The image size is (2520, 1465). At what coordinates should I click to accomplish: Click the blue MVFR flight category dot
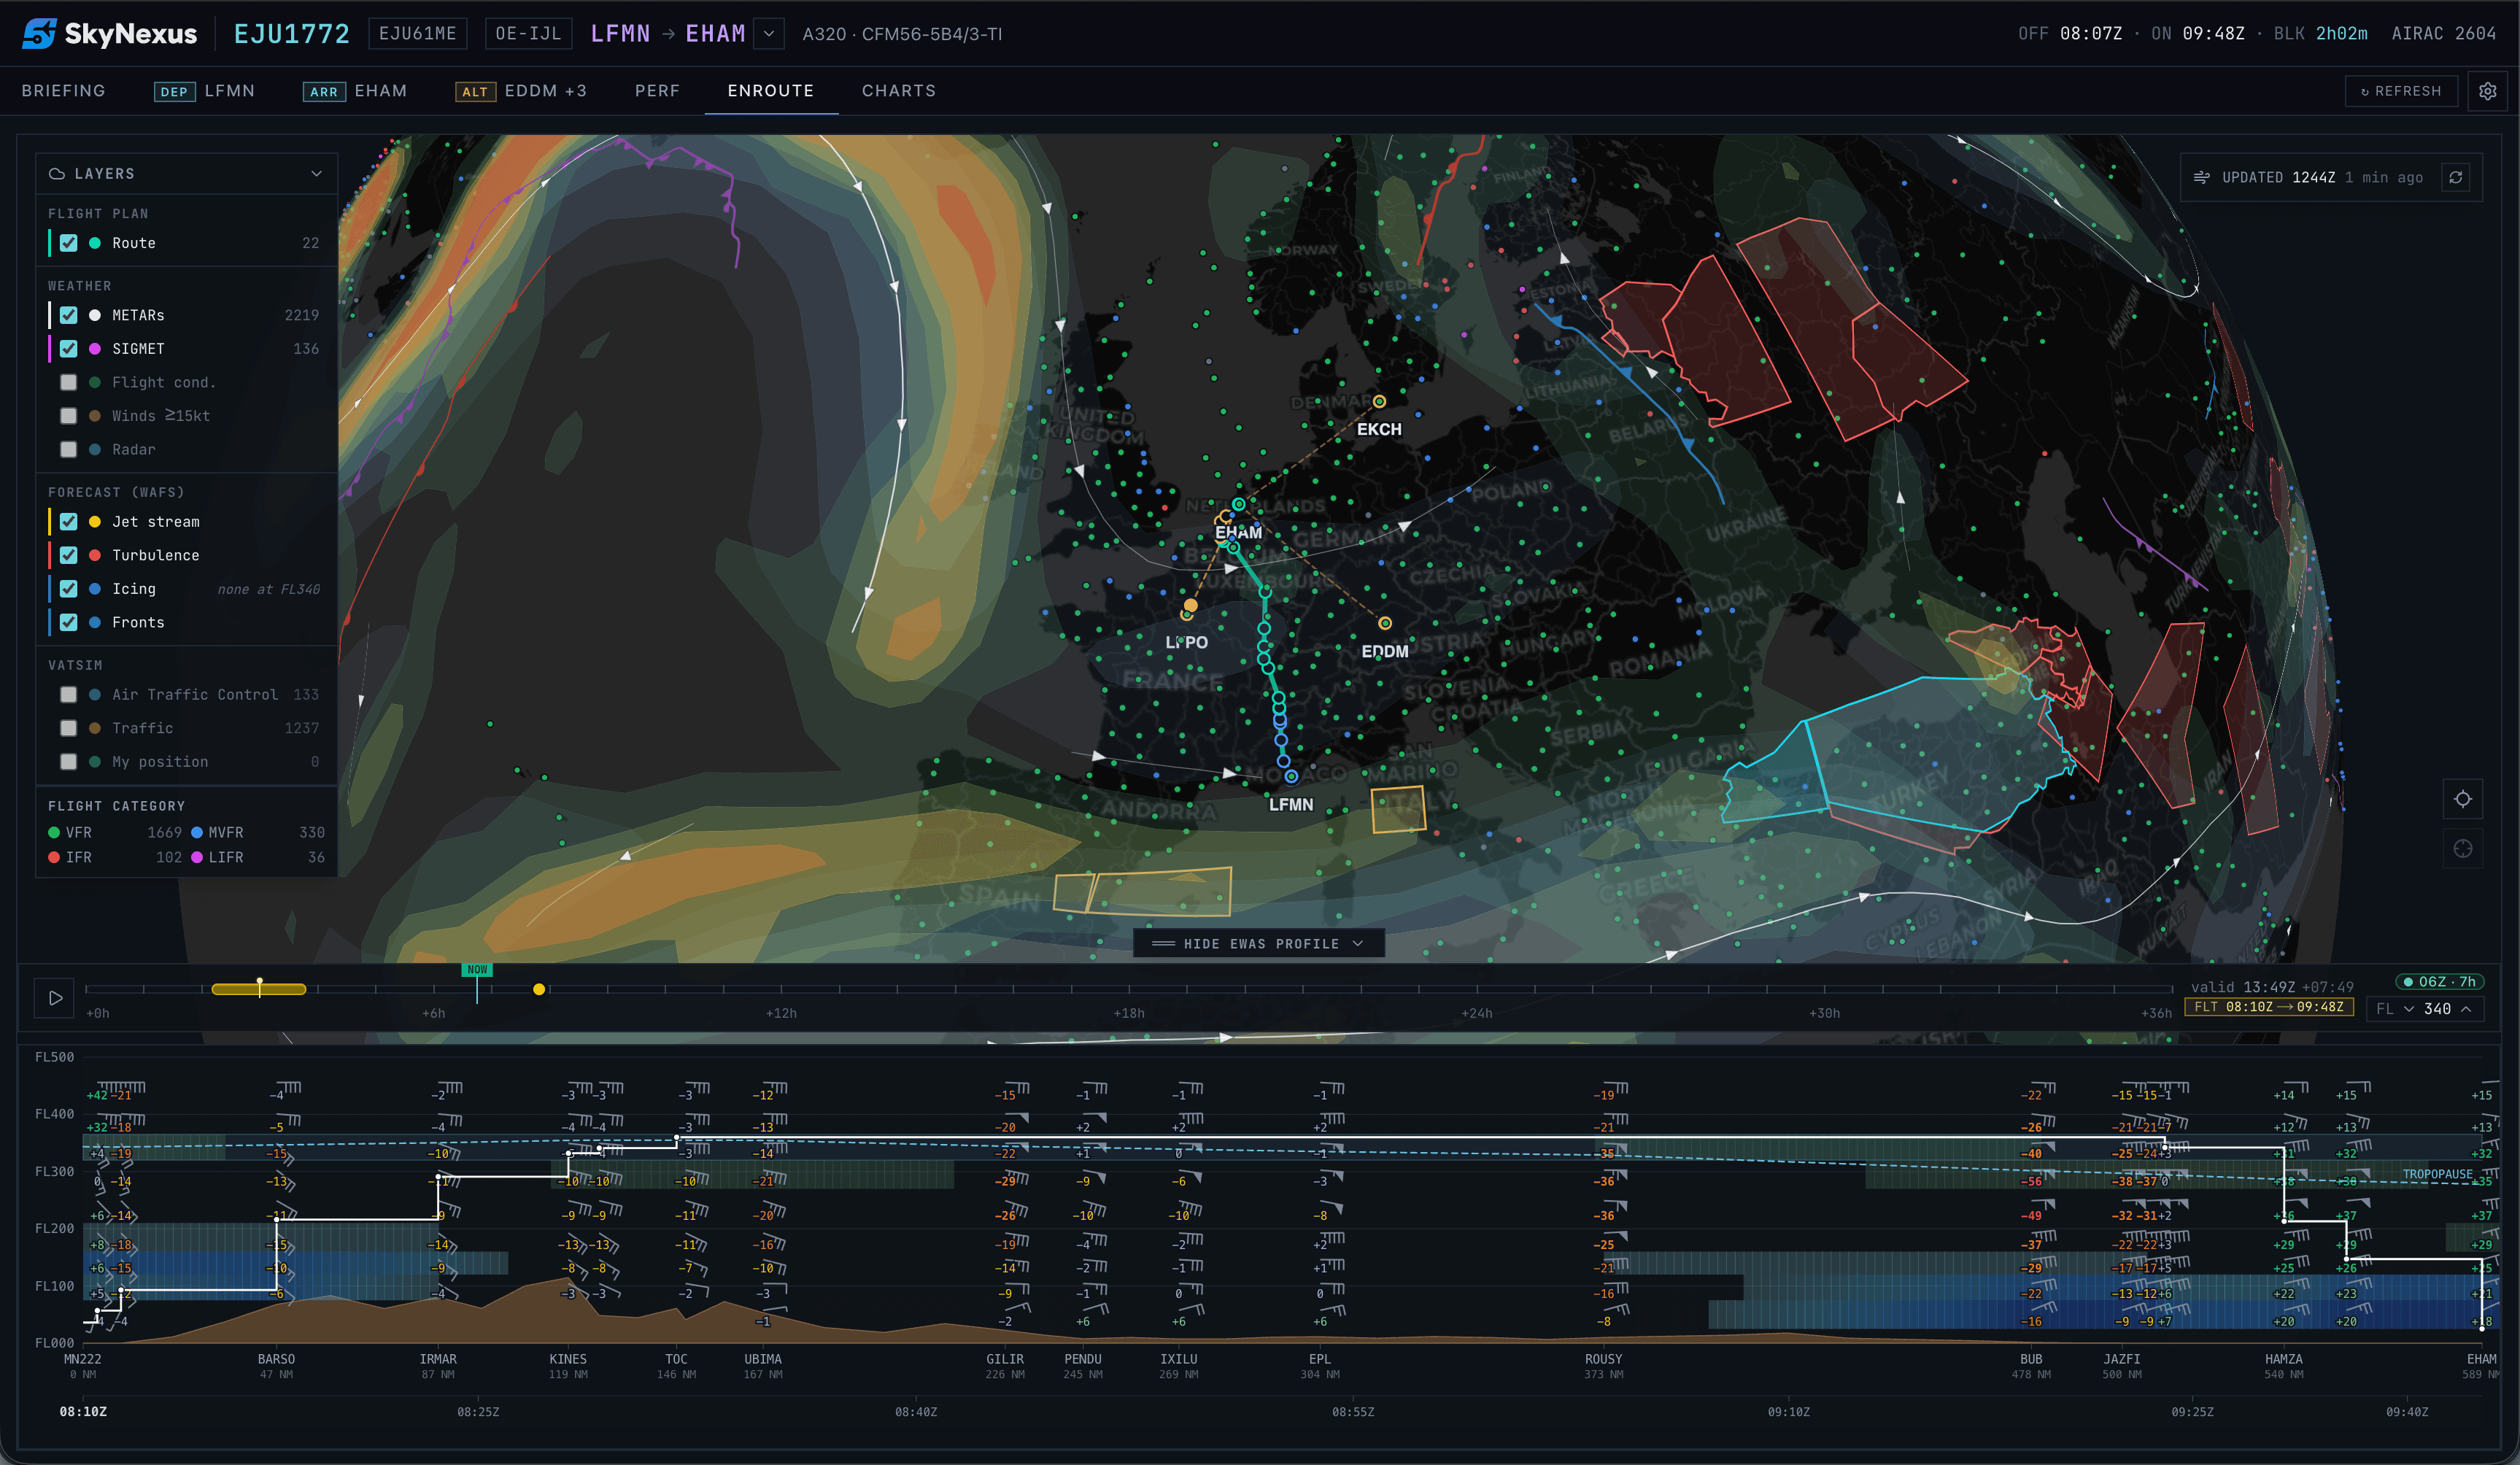pyautogui.click(x=197, y=832)
